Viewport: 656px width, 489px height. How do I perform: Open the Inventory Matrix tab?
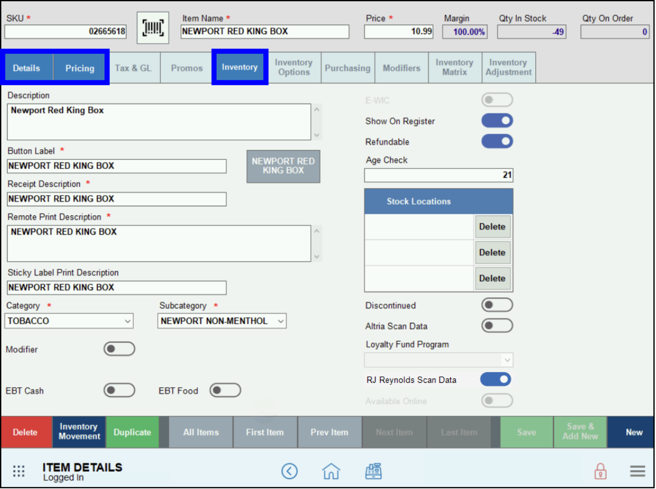[x=454, y=67]
